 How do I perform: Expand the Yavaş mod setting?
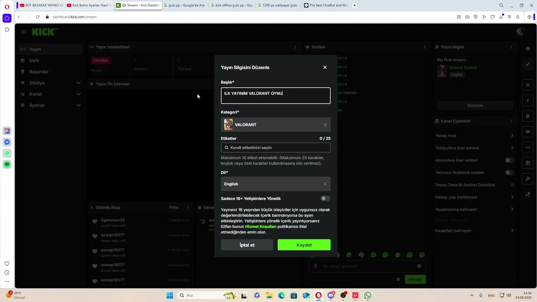(474, 135)
